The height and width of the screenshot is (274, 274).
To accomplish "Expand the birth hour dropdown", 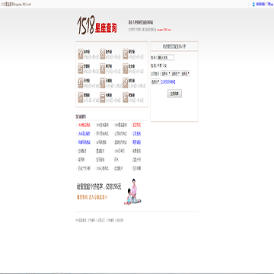I will coord(155,81).
